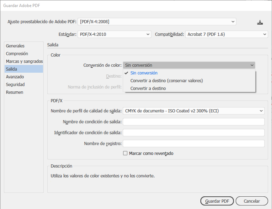The image size is (272, 209).
Task: Enable Marcar como reventado checkbox
Action: (125, 153)
